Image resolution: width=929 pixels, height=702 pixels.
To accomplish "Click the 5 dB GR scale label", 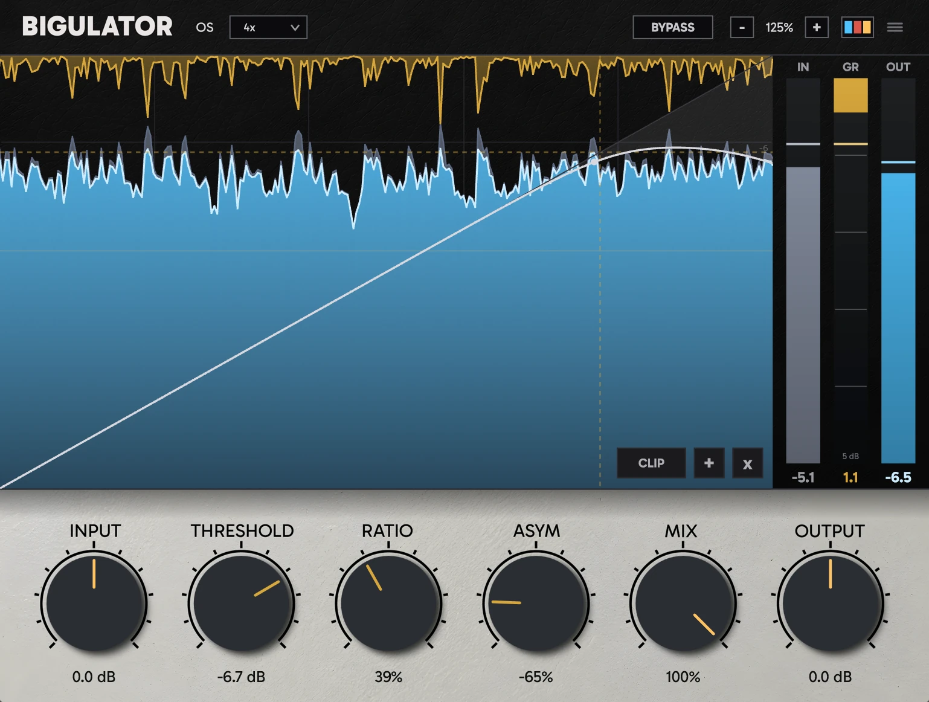I will click(x=850, y=456).
